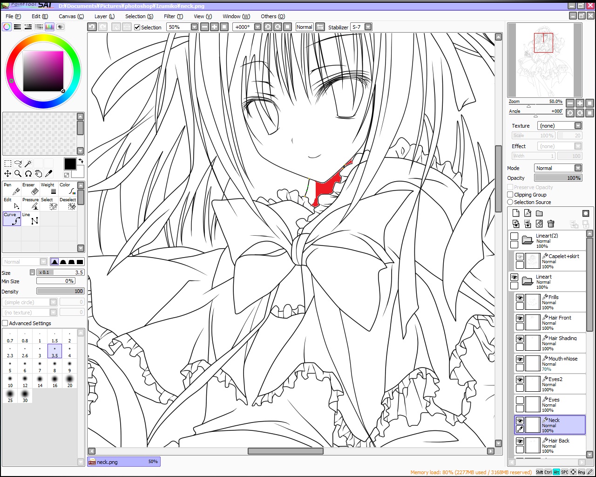Image resolution: width=596 pixels, height=477 pixels.
Task: Choose the rectangular selection tool
Action: coord(8,164)
